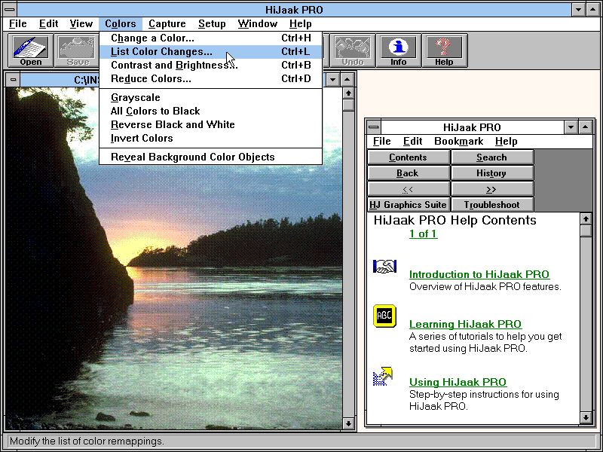Open Introduction to HiJaak PRO link
This screenshot has height=452, width=603.
[479, 274]
